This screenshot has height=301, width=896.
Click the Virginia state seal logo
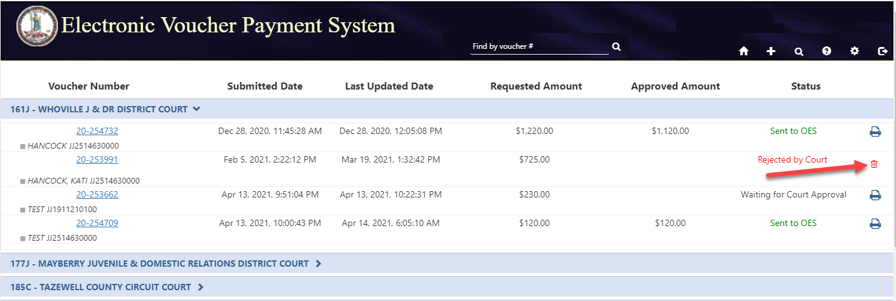click(x=37, y=27)
